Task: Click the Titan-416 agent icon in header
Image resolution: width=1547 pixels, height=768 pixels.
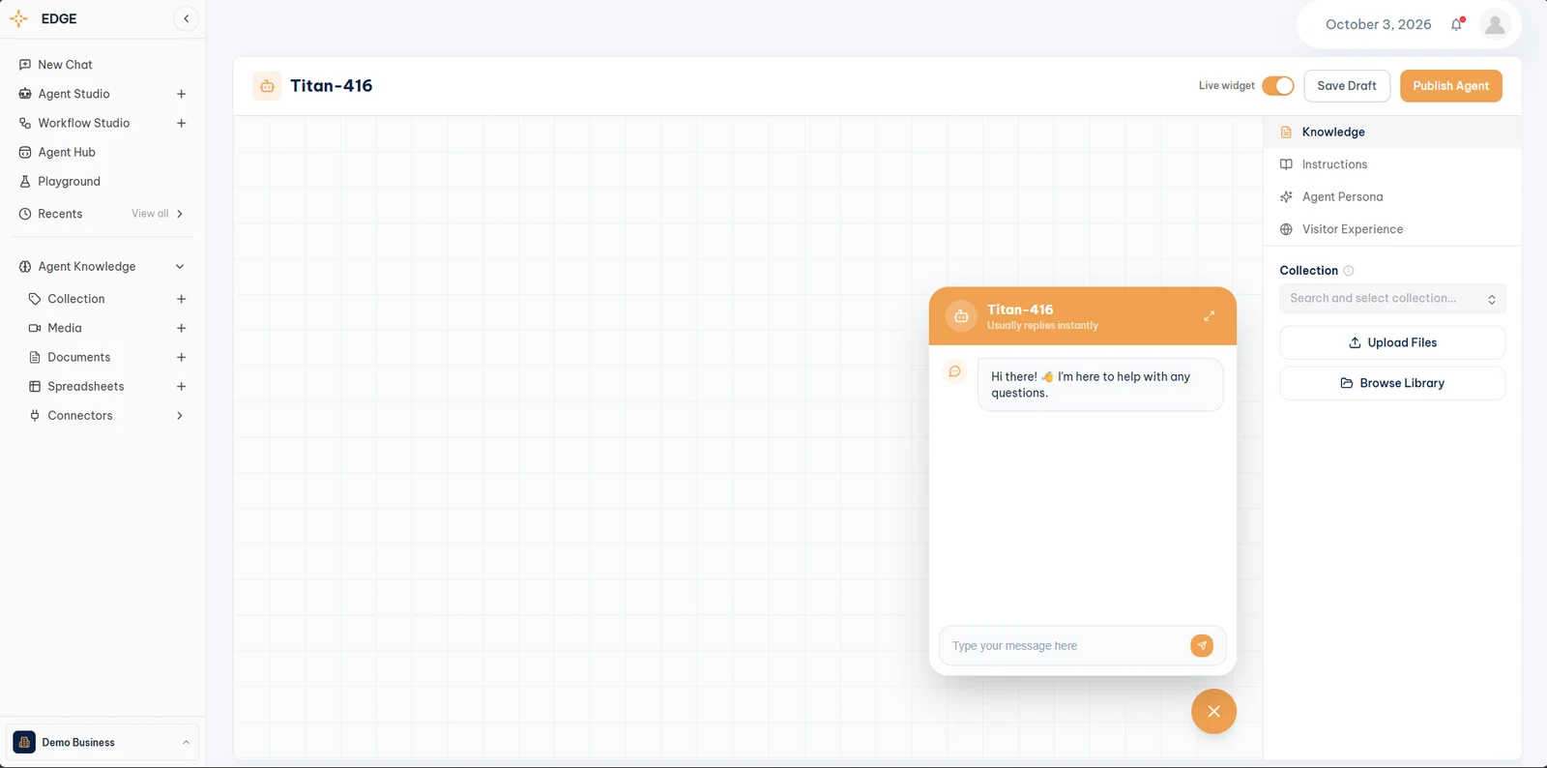Action: coord(268,86)
